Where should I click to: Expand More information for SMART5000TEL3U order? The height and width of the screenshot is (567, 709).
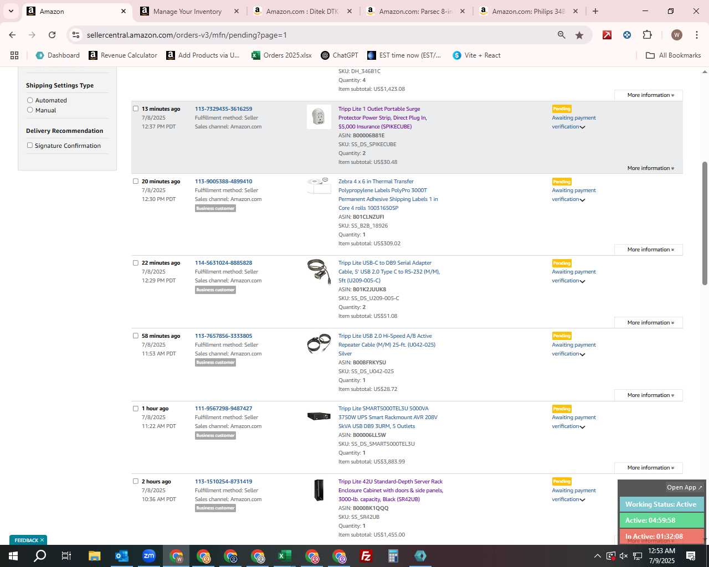tap(649, 468)
